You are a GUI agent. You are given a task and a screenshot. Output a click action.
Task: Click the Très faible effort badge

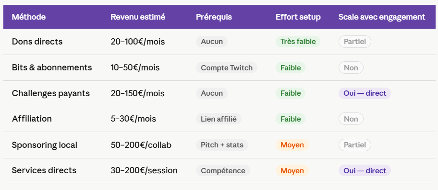298,42
